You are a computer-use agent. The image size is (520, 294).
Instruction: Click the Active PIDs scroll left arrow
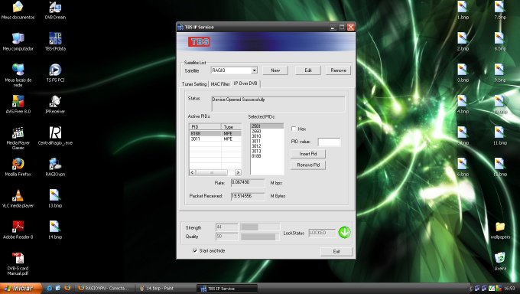pos(193,172)
